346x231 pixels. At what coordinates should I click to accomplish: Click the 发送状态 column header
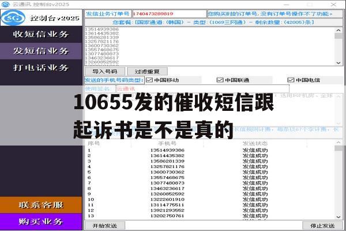(x=255, y=143)
